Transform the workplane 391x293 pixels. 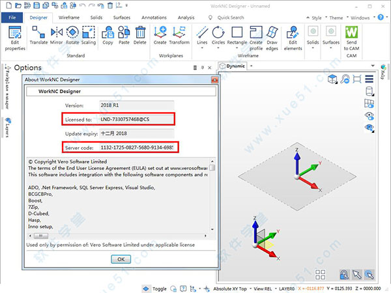(x=179, y=36)
